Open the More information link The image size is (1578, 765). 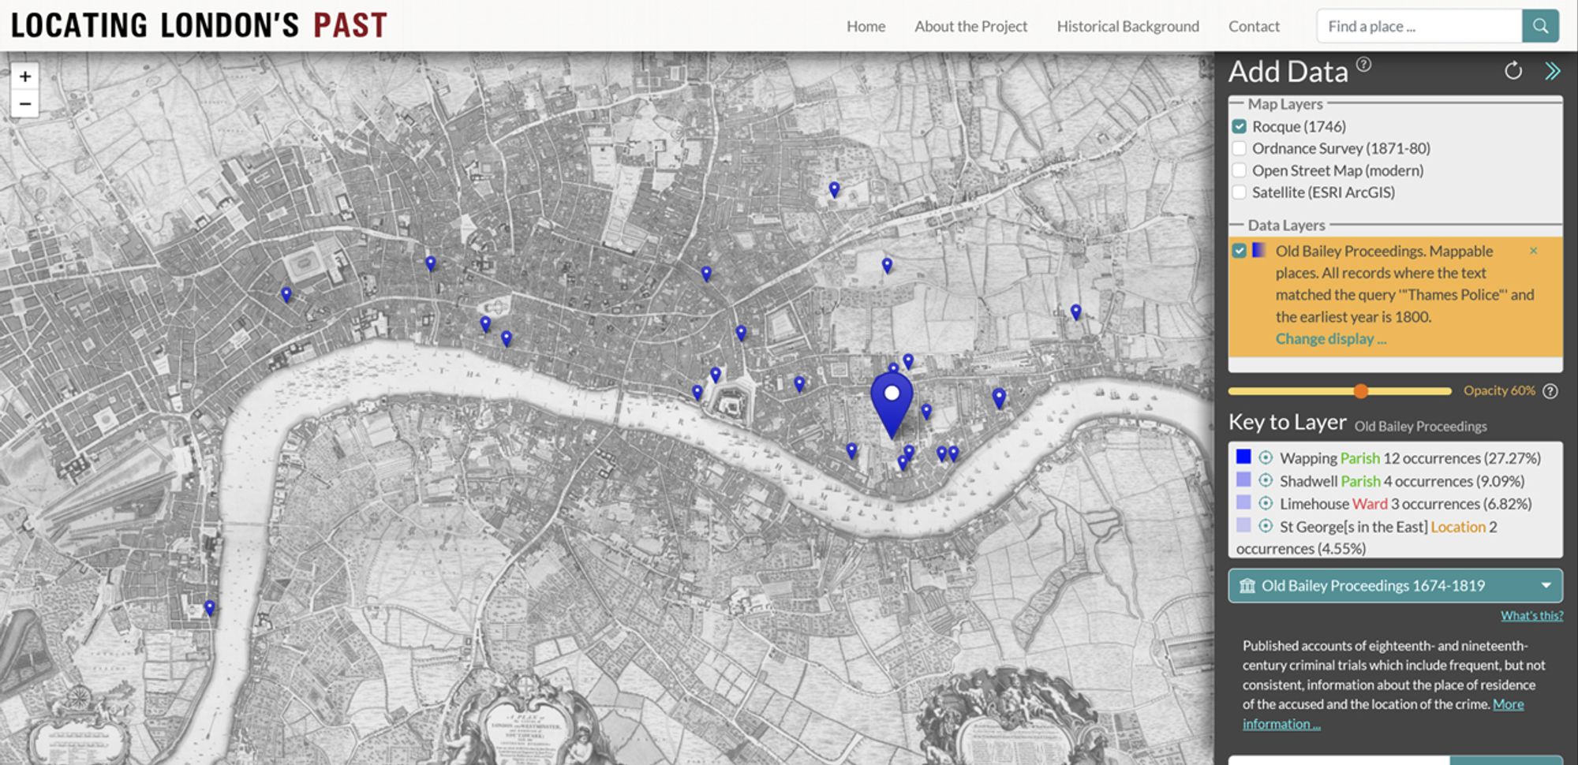point(1383,714)
